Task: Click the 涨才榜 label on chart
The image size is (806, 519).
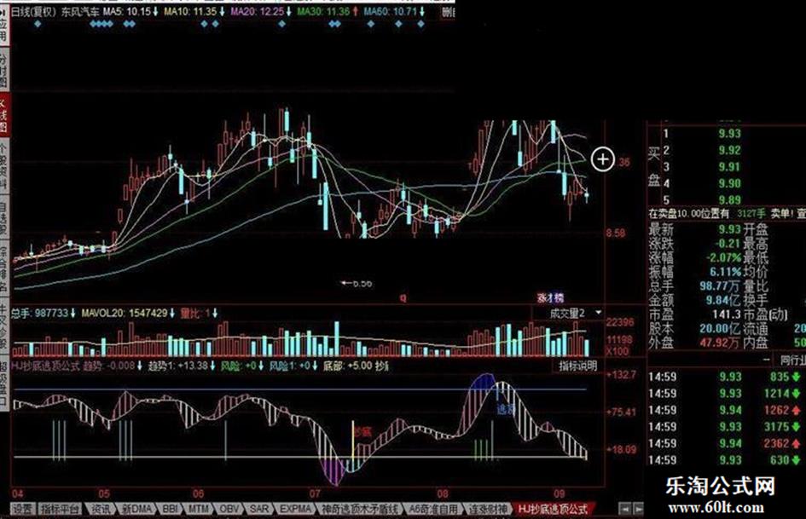Action: coord(550,297)
